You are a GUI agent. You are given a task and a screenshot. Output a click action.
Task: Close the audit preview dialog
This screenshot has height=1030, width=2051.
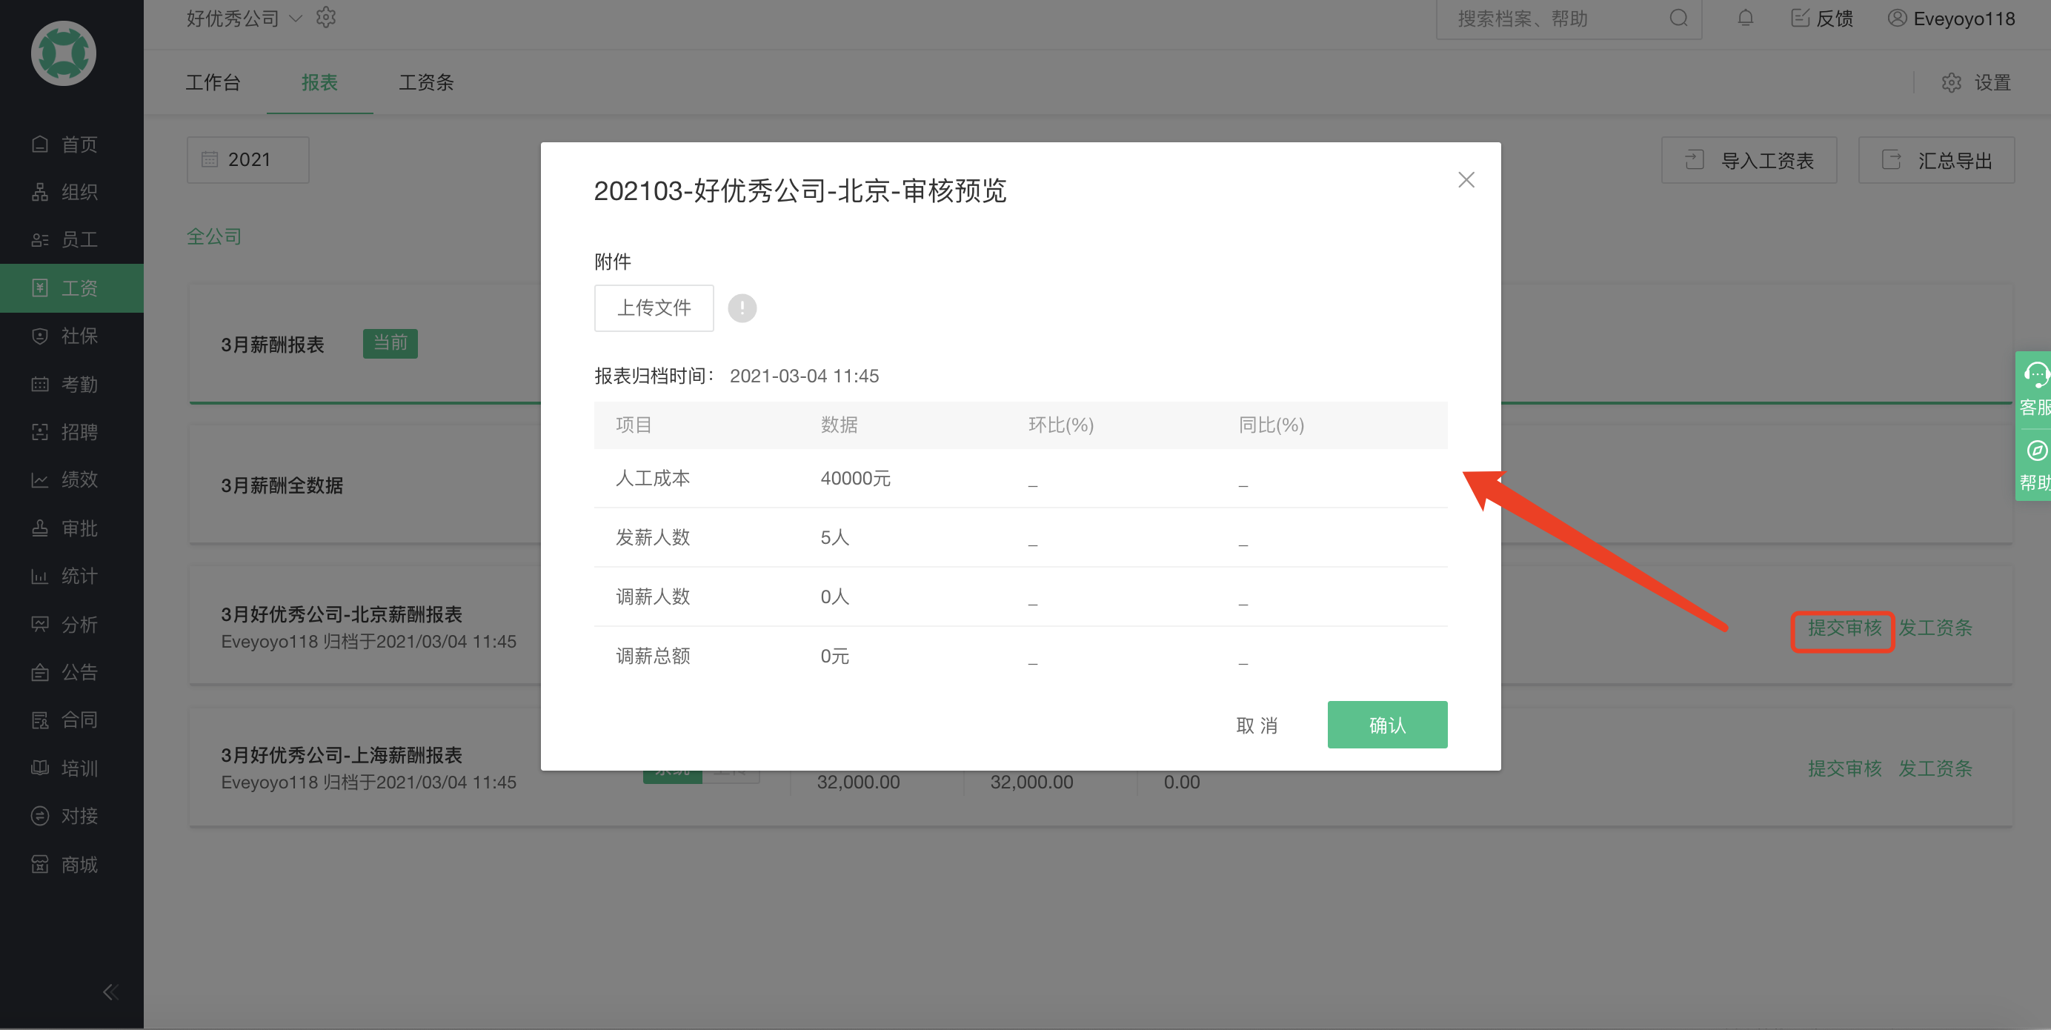click(x=1466, y=180)
